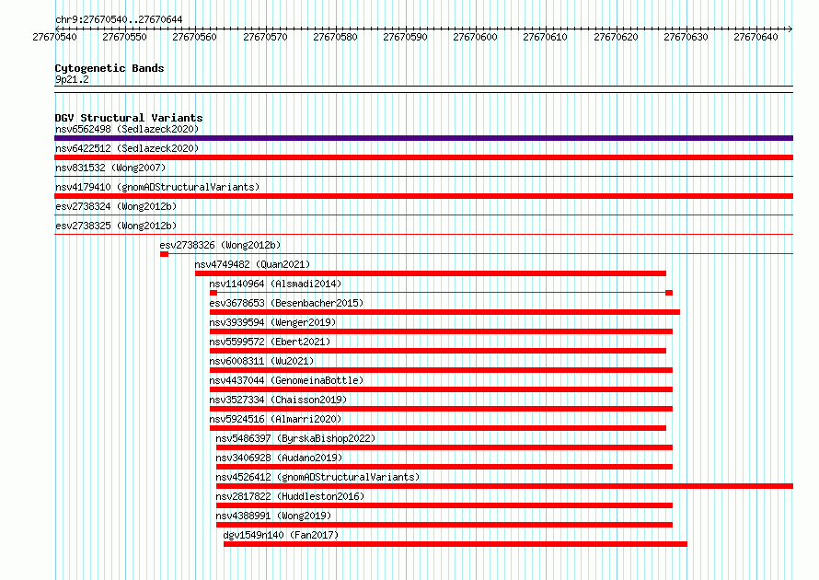Open nsv1140964 (Alsmadi2014) variant label

point(275,284)
